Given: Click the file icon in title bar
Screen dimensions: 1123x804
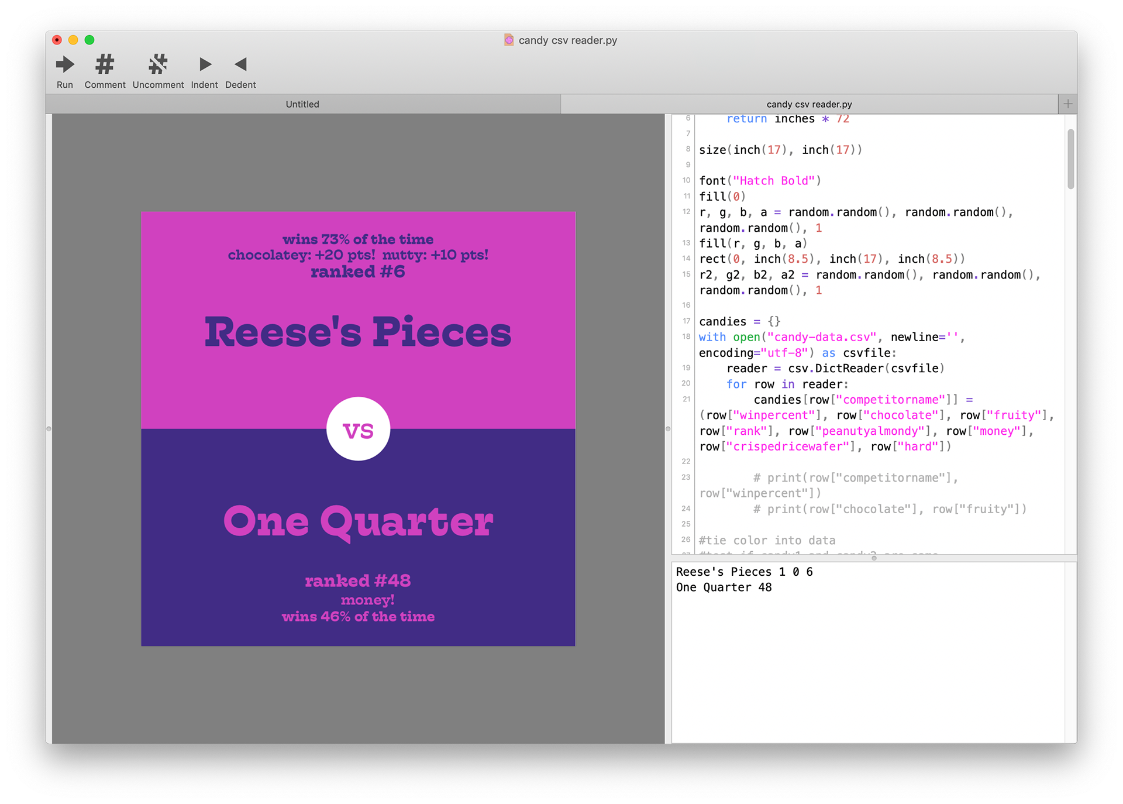Looking at the screenshot, I should point(509,40).
